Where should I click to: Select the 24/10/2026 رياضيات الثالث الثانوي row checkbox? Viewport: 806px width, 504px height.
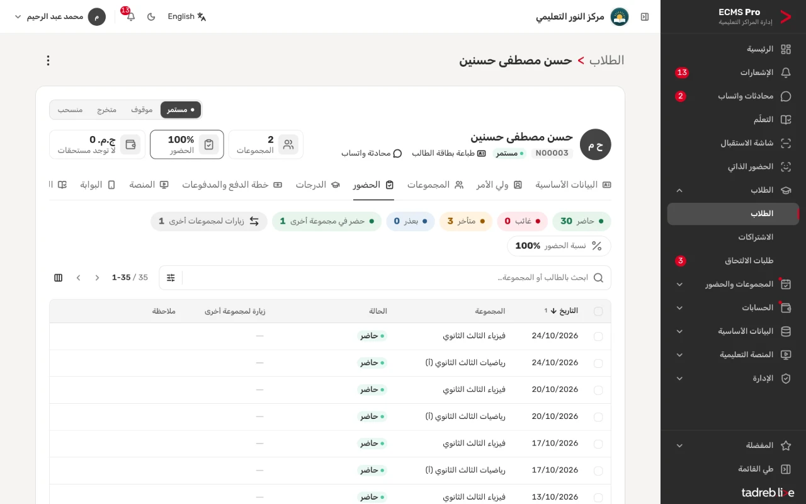click(598, 364)
